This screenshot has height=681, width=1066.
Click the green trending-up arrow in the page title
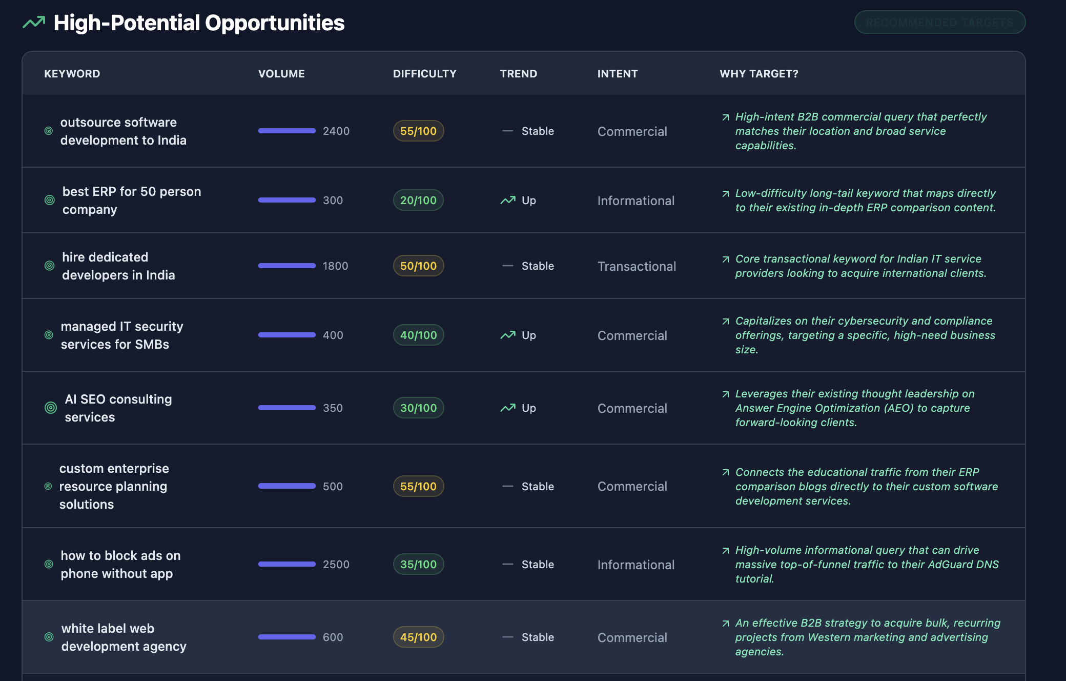click(34, 23)
